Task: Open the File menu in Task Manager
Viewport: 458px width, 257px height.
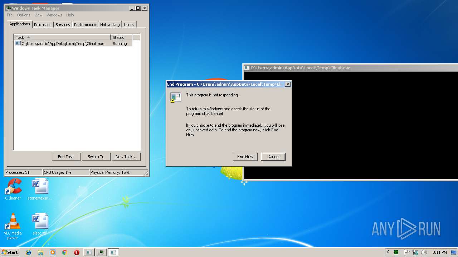Action: (10, 15)
